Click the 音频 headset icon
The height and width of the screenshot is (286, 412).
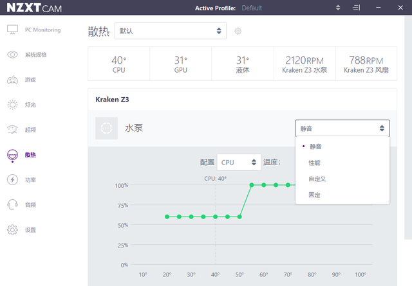pyautogui.click(x=12, y=204)
